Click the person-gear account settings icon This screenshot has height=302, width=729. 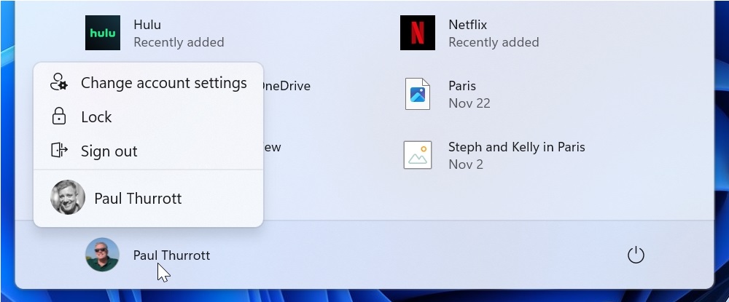tap(58, 82)
